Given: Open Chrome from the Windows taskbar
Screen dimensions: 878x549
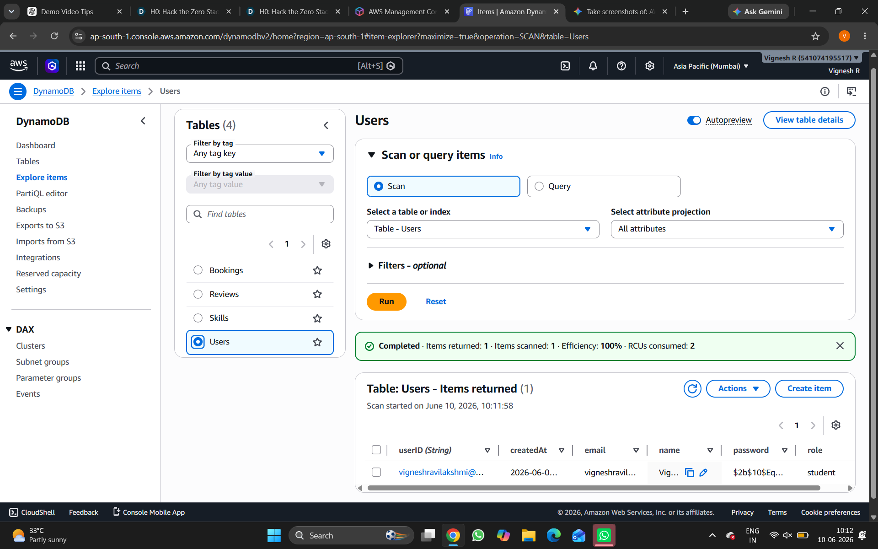Looking at the screenshot, I should 453,535.
